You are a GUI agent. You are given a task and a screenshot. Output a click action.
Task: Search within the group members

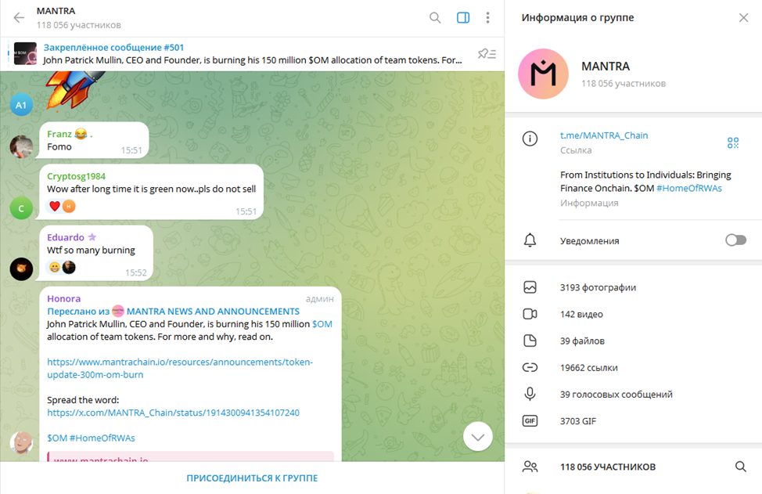coord(741,467)
